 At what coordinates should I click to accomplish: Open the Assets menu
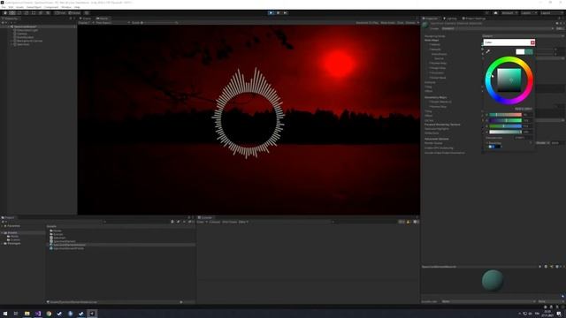coord(19,7)
